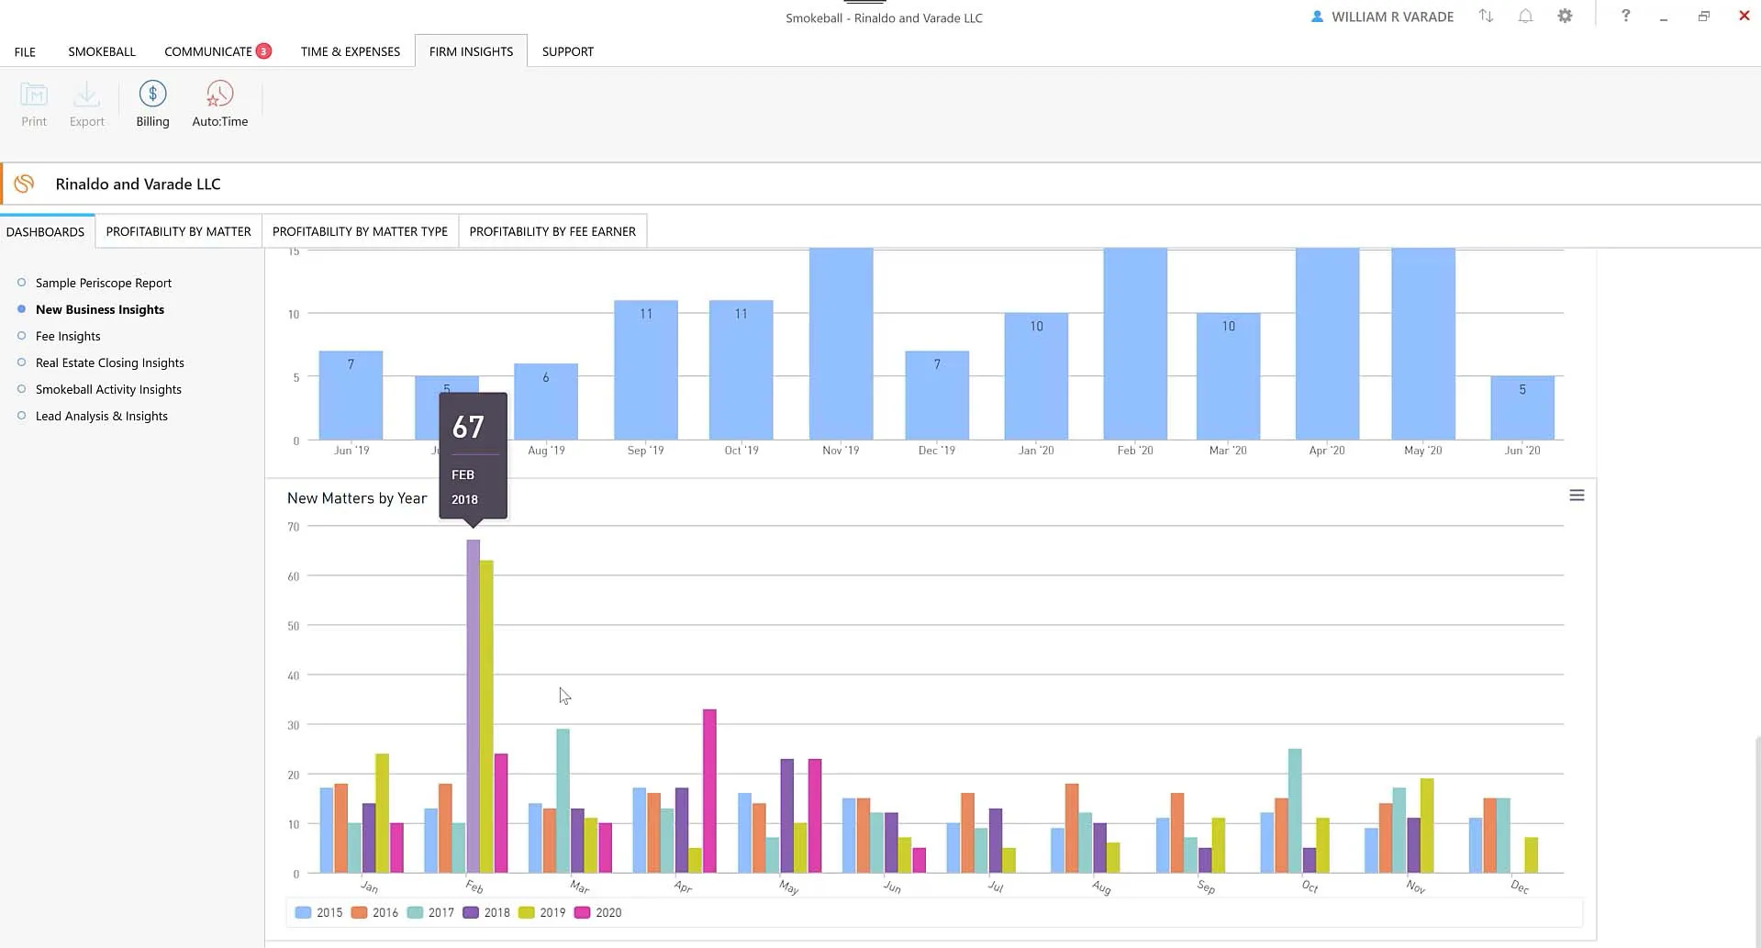Open the Profitability by Matter tab

click(x=178, y=231)
